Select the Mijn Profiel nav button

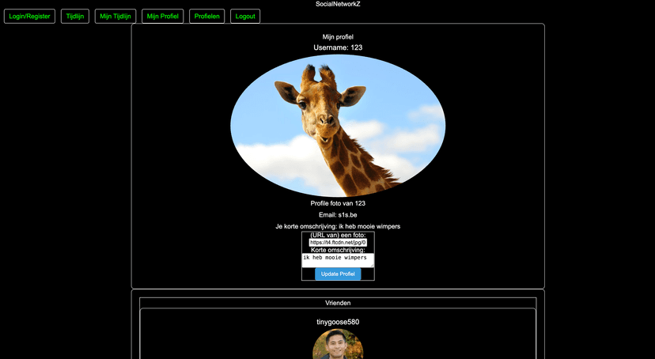163,16
